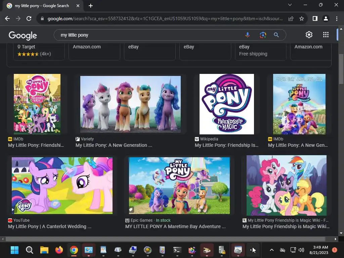The width and height of the screenshot is (344, 258).
Task: Open File Explorer from taskbar
Action: [44, 250]
